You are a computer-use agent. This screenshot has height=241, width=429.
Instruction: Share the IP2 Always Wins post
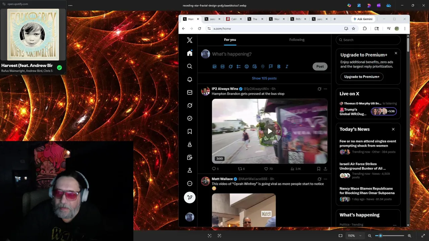(x=325, y=169)
